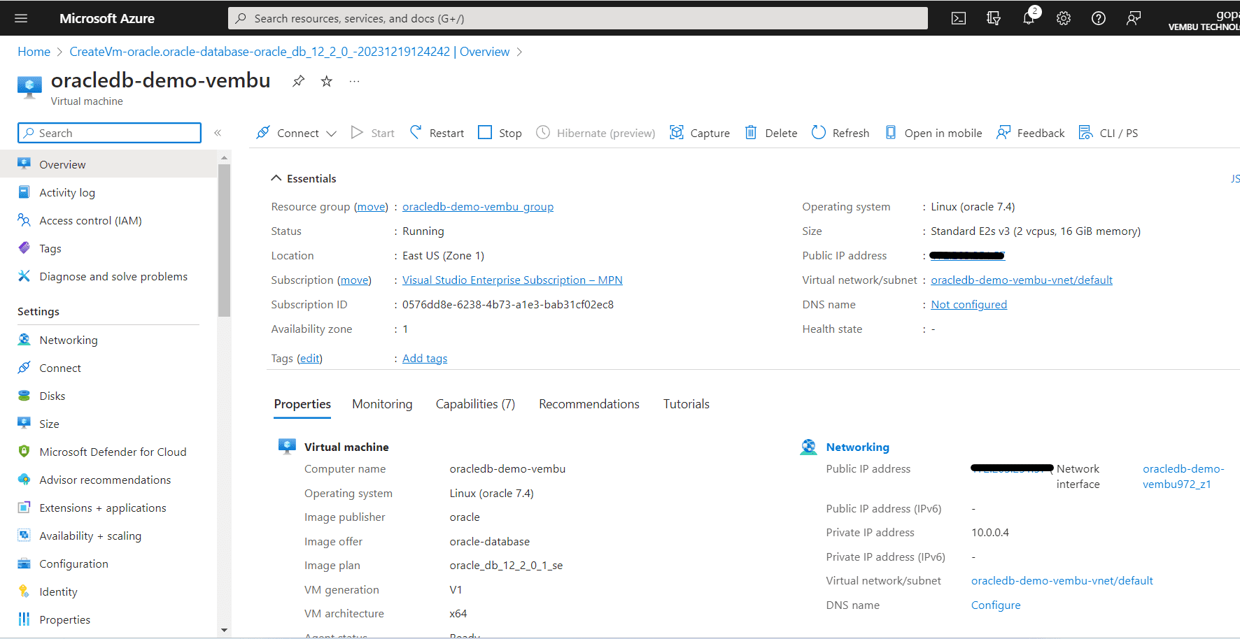1240x639 pixels.
Task: Launch Cloud Shell from the top bar
Action: tap(959, 18)
